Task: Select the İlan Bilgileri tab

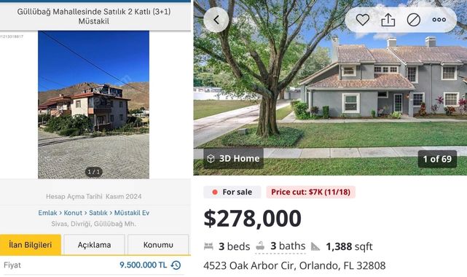Action: (x=31, y=245)
